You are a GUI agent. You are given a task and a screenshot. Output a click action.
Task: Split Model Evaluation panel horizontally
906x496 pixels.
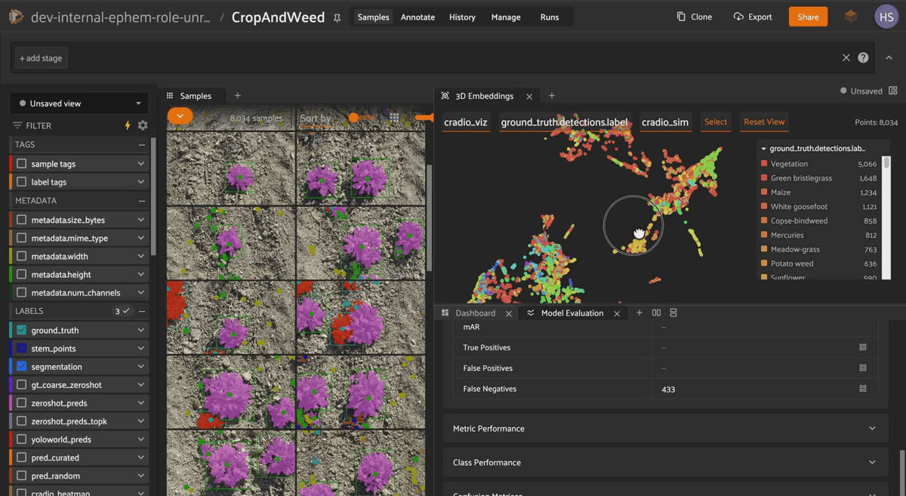(x=656, y=313)
